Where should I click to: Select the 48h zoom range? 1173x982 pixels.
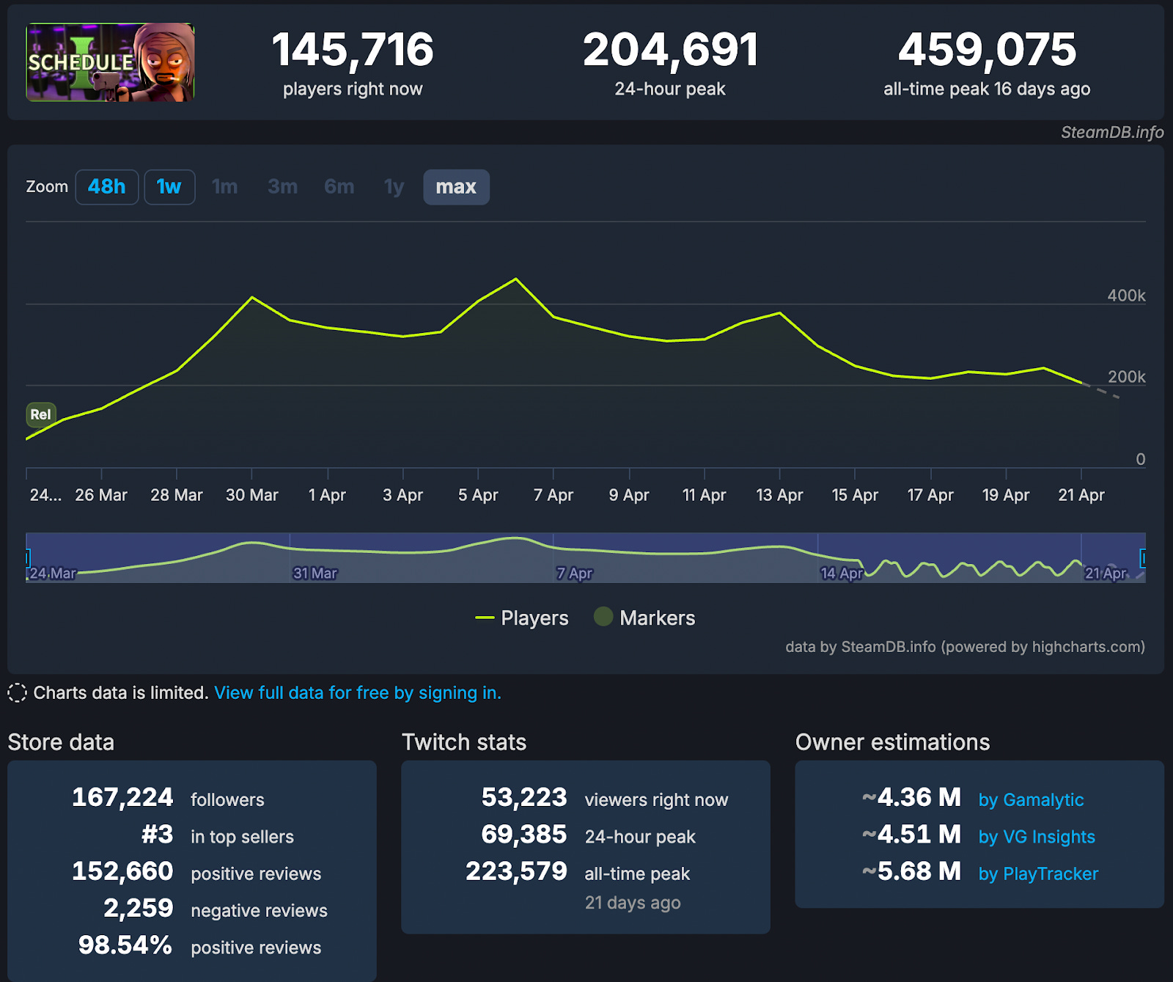tap(107, 187)
